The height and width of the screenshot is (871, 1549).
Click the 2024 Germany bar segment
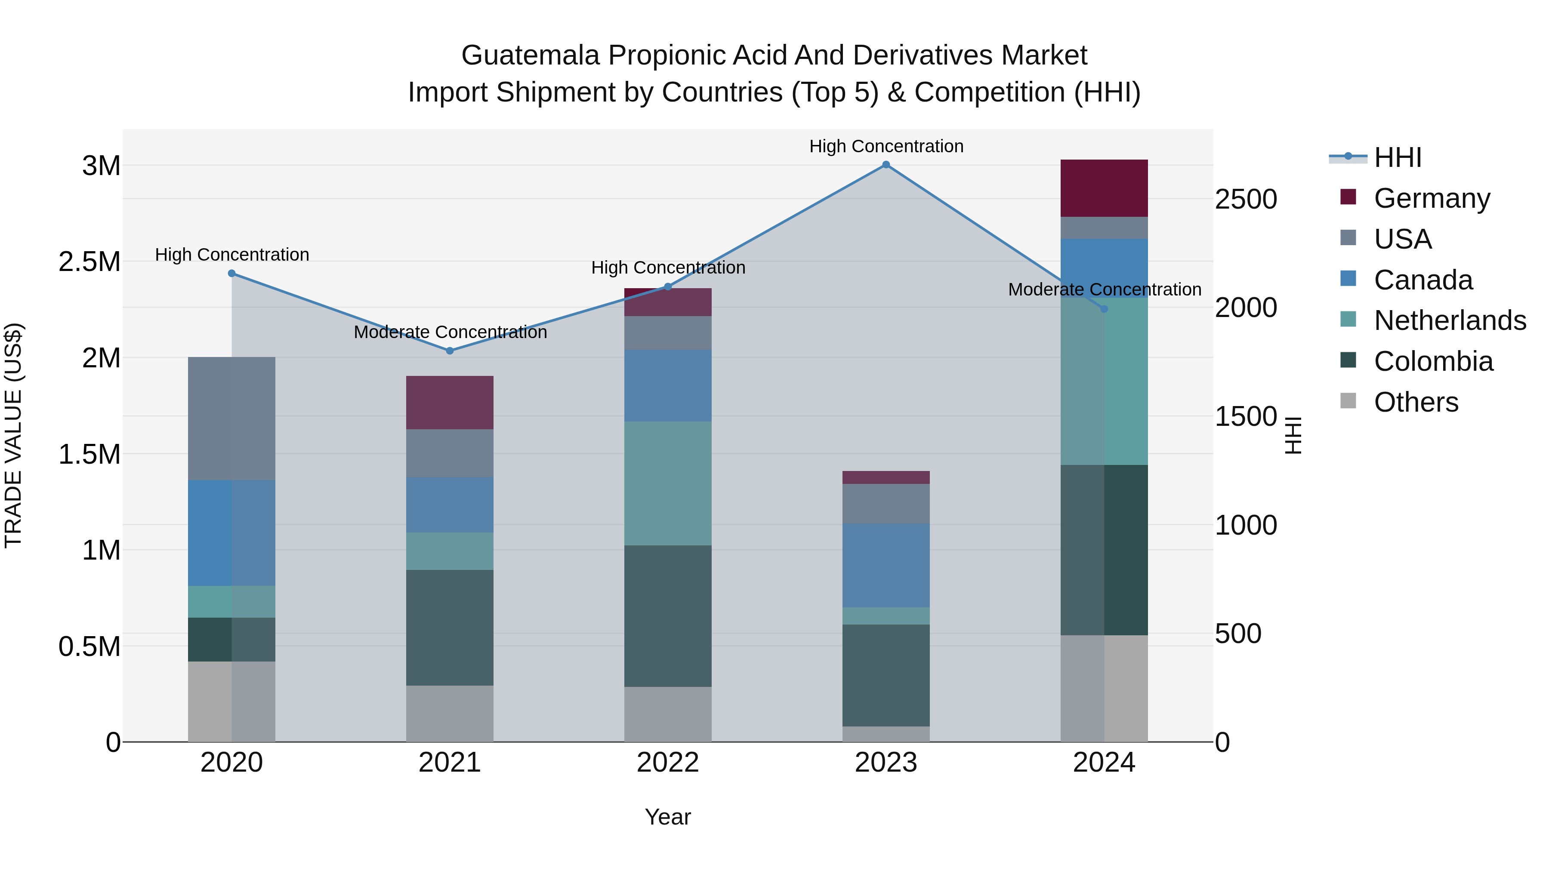pos(1104,189)
